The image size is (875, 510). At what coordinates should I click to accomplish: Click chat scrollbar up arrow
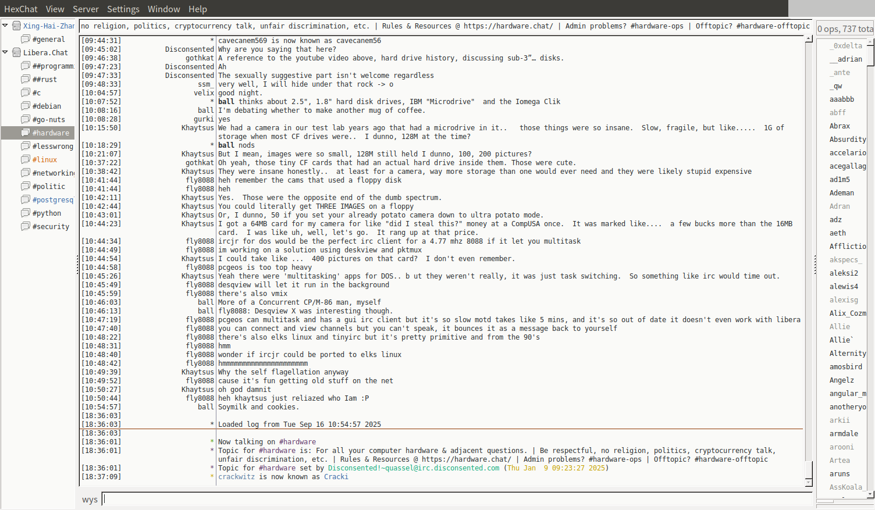pyautogui.click(x=809, y=39)
